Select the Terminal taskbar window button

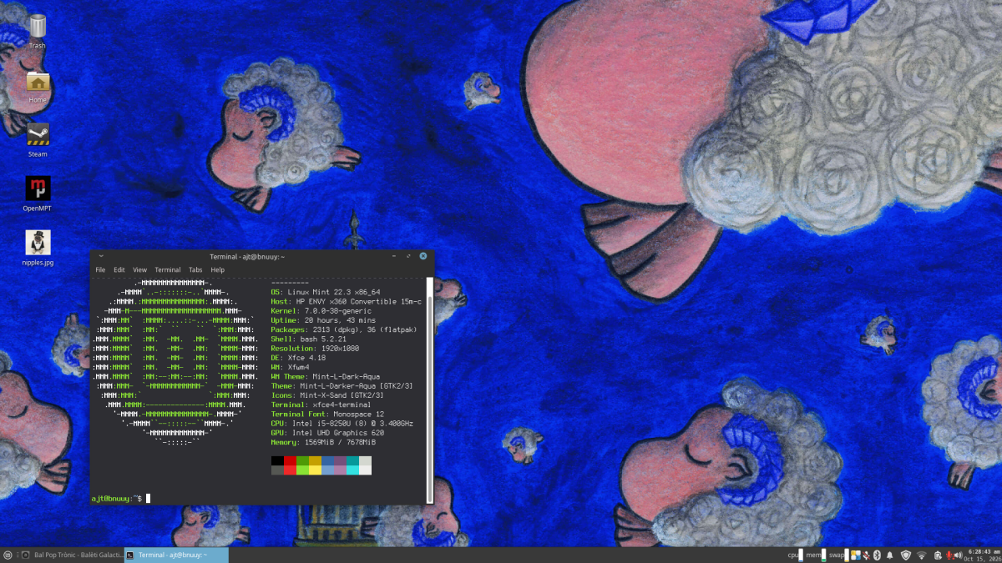pyautogui.click(x=176, y=555)
